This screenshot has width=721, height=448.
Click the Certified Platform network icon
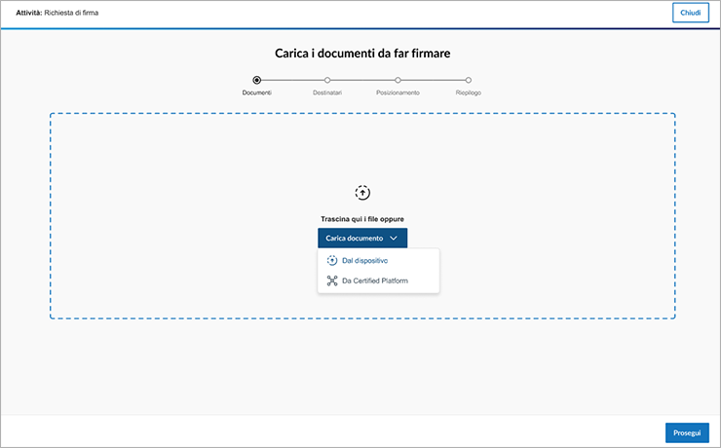pyautogui.click(x=332, y=280)
